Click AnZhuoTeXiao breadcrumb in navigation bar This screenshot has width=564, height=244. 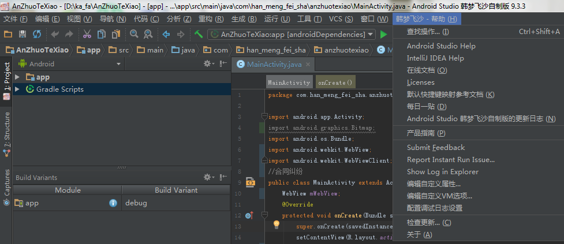pyautogui.click(x=38, y=50)
